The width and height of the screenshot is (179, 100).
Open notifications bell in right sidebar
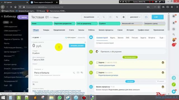pos(174,23)
